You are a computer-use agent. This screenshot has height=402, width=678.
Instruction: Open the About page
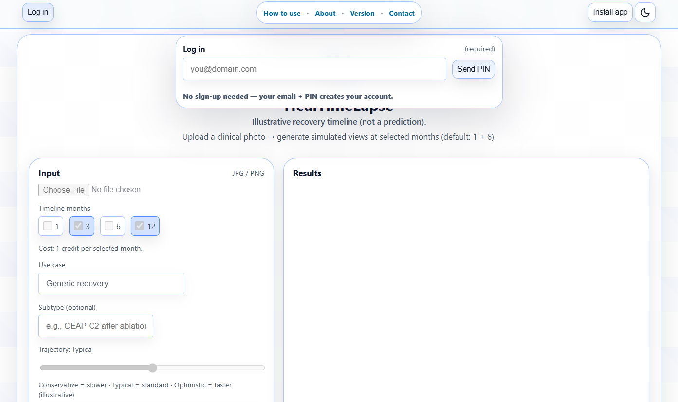[x=325, y=13]
